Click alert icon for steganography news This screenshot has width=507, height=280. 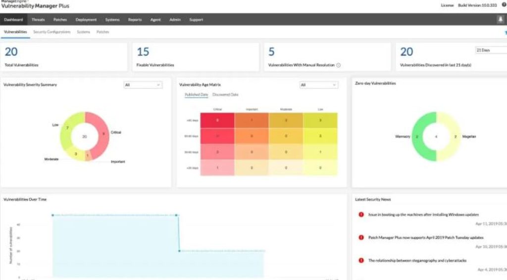(361, 260)
